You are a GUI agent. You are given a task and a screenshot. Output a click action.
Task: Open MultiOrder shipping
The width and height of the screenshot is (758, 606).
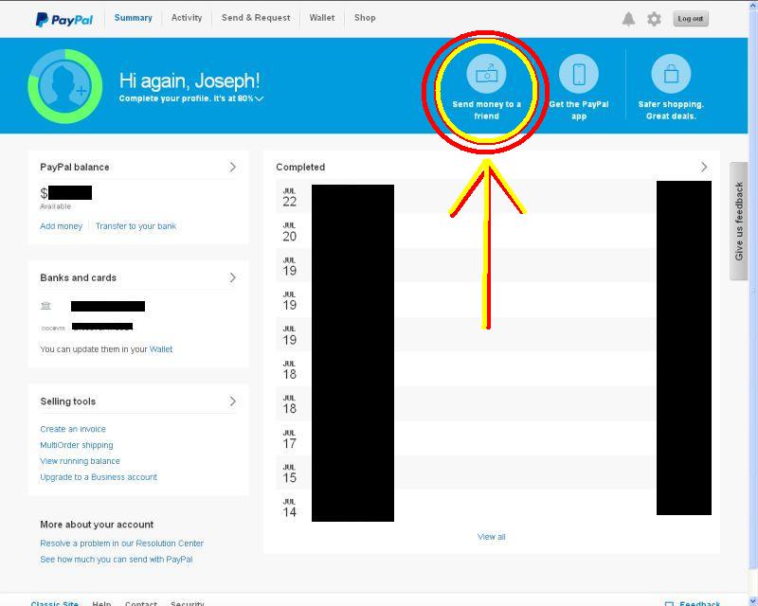(77, 445)
